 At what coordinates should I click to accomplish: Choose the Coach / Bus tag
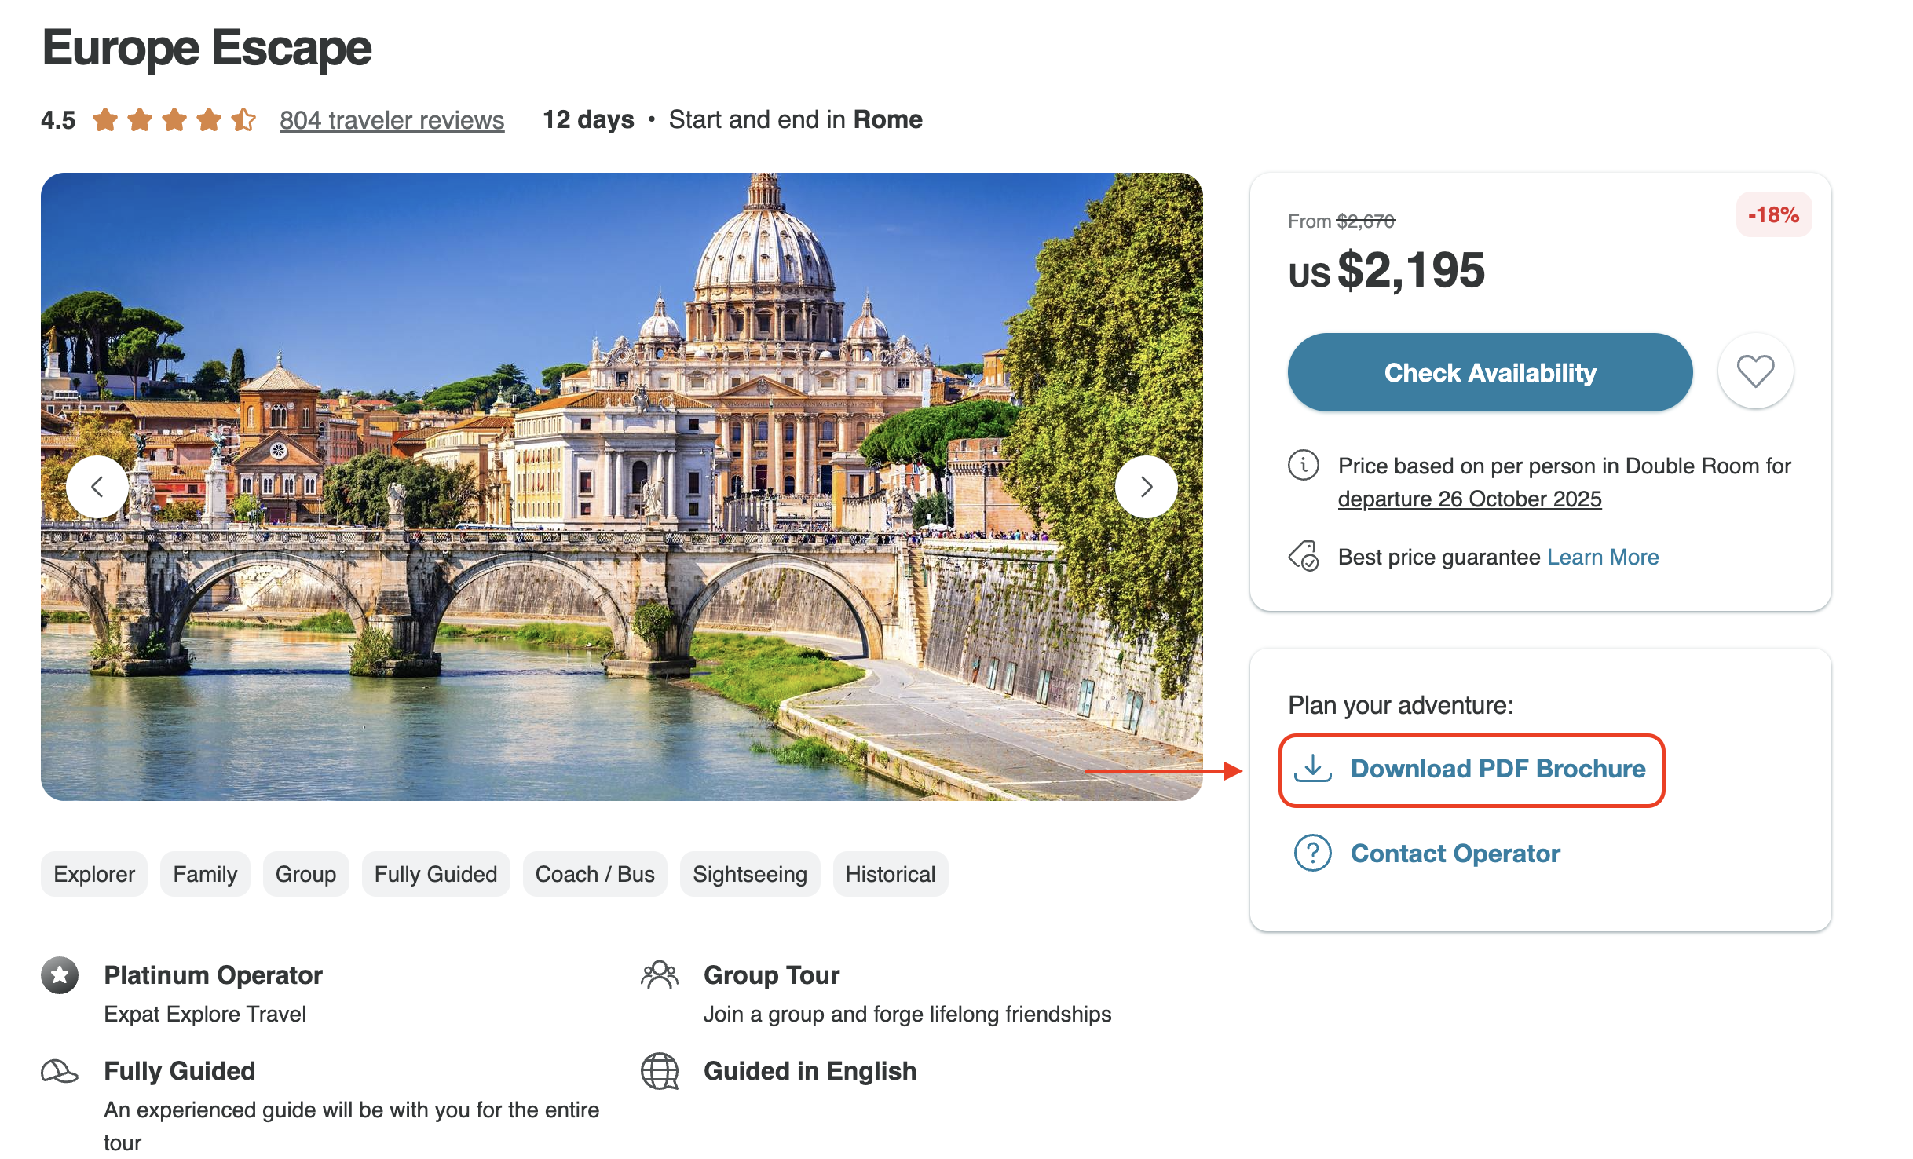coord(594,874)
